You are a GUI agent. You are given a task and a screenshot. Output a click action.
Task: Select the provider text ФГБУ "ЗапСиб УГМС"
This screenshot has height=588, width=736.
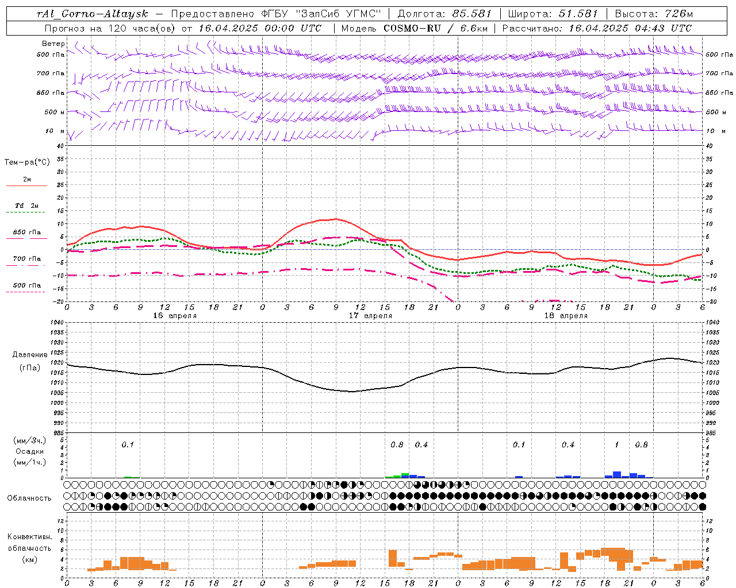coord(321,14)
